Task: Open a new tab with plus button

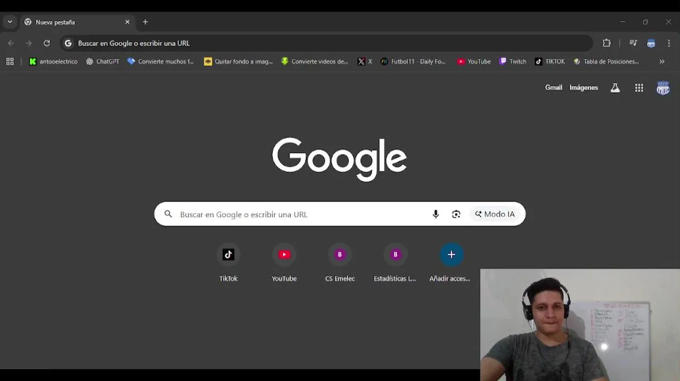Action: point(145,22)
